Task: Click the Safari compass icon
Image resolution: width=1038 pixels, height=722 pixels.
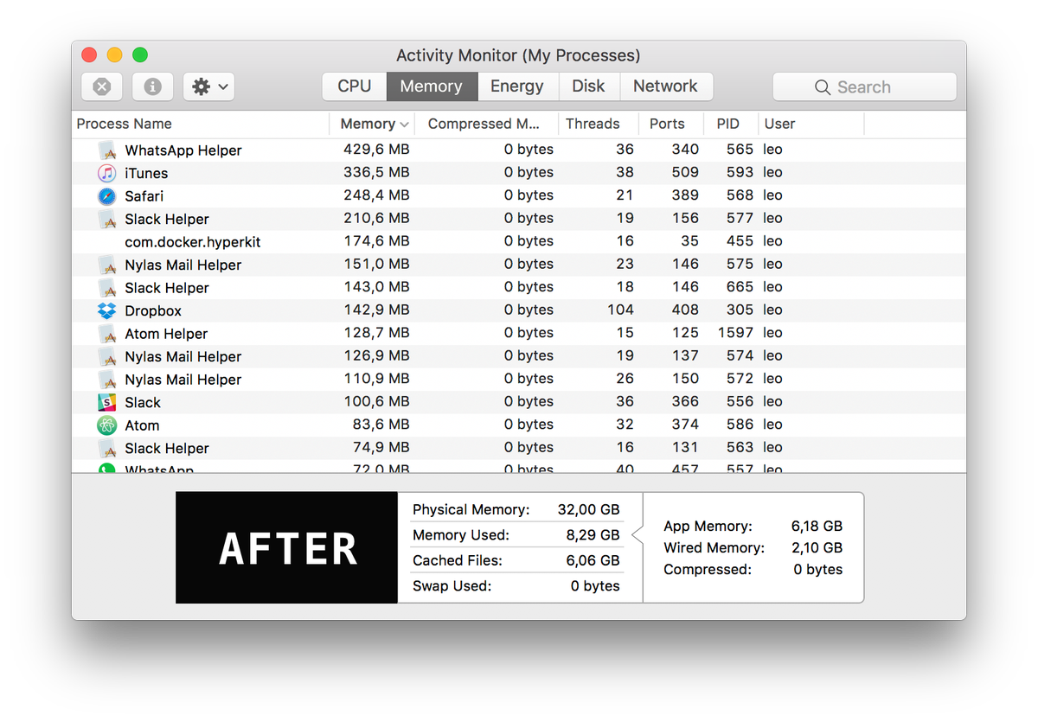Action: pyautogui.click(x=107, y=195)
